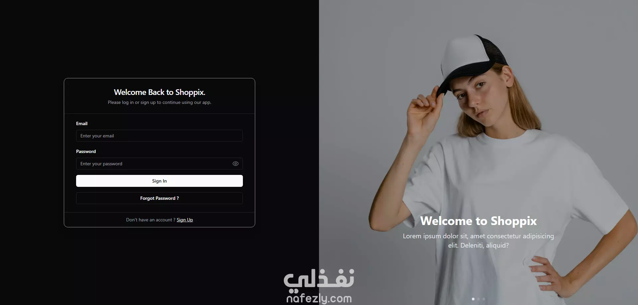Open the nafezly.com watermark text
Screen dimensions: 638x305
(319, 298)
